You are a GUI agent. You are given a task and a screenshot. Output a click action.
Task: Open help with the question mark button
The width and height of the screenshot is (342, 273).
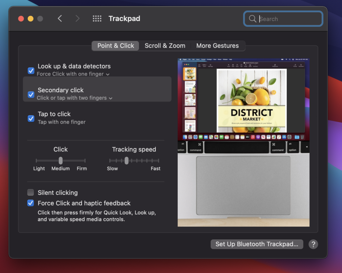point(313,244)
